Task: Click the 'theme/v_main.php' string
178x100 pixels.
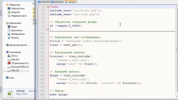Action: [72, 79]
